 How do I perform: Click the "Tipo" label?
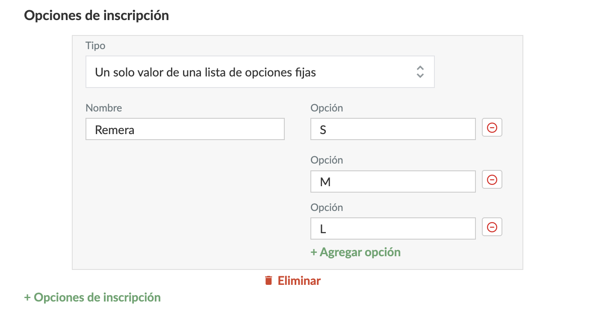point(95,46)
